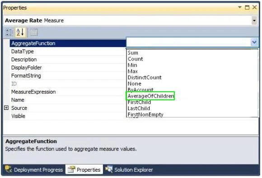Select the MeasureExpression property row
262x178 pixels.
click(x=68, y=92)
